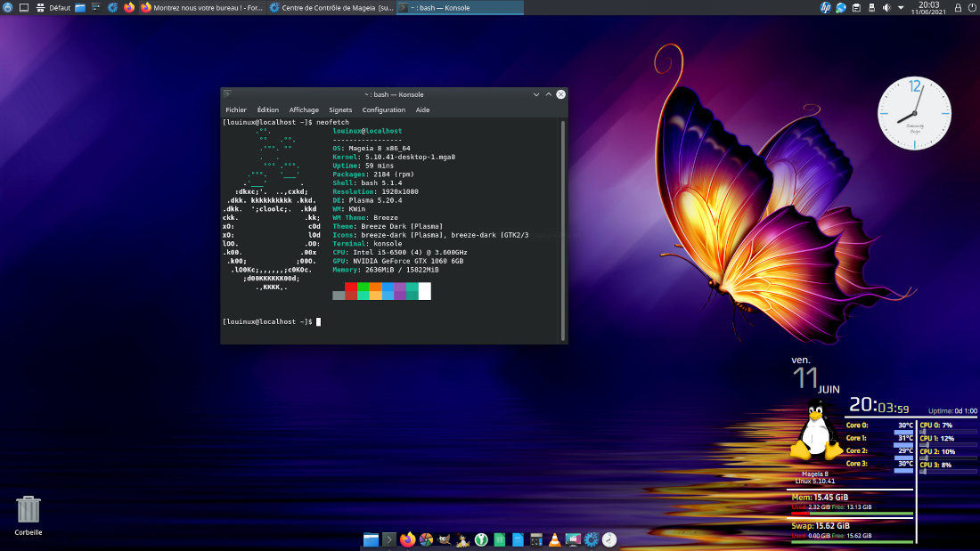The image size is (980, 551).
Task: Launch Firefox from the top panel launcher
Action: point(129,7)
